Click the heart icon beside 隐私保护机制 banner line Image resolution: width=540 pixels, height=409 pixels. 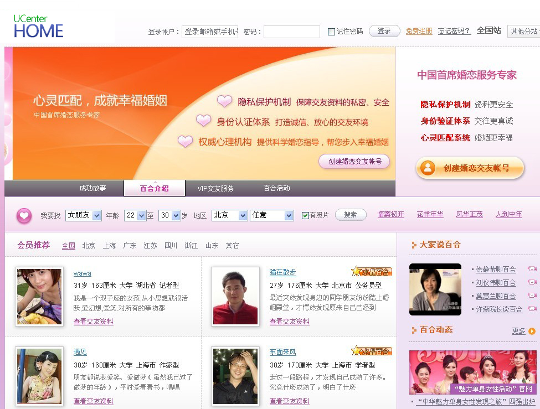224,101
